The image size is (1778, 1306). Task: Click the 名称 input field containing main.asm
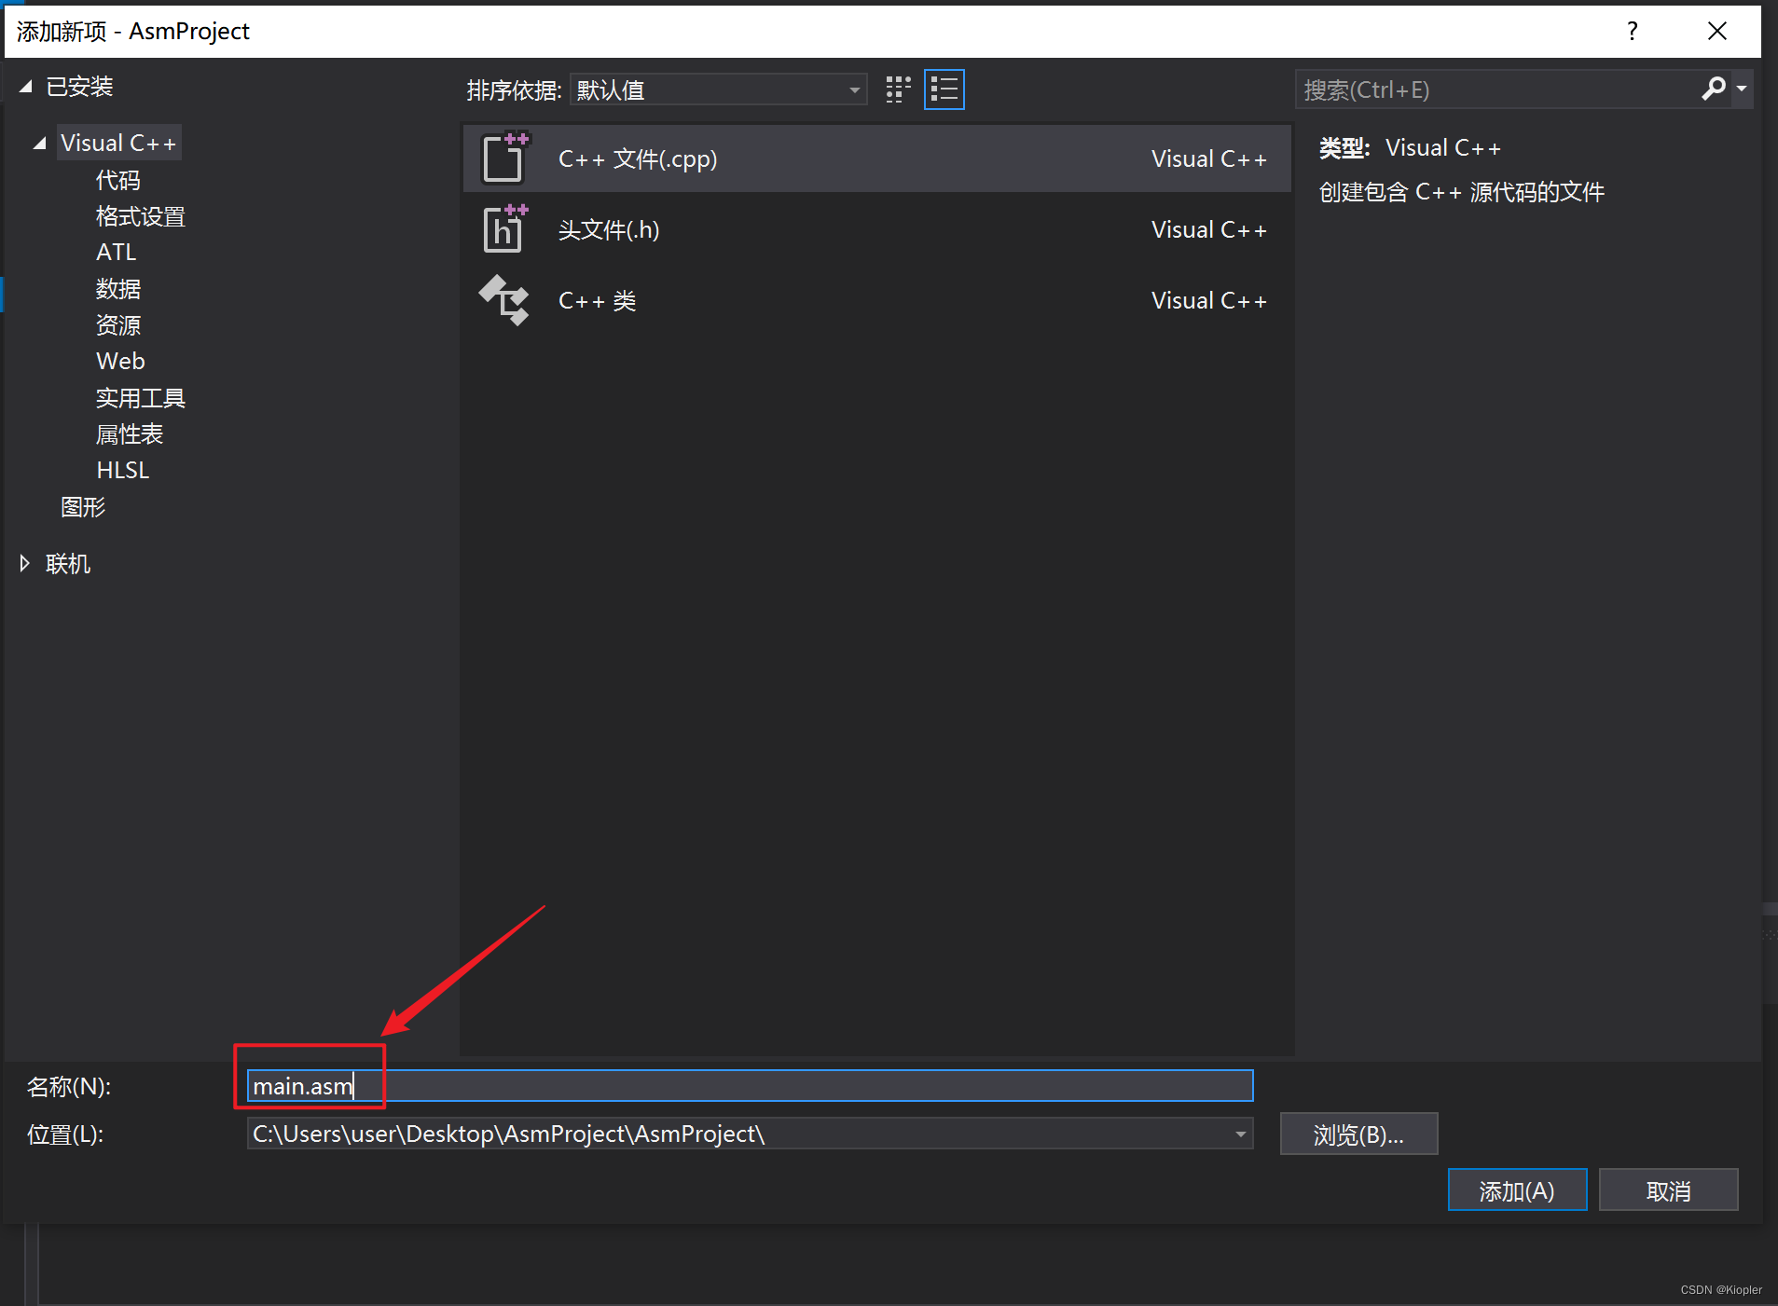750,1085
